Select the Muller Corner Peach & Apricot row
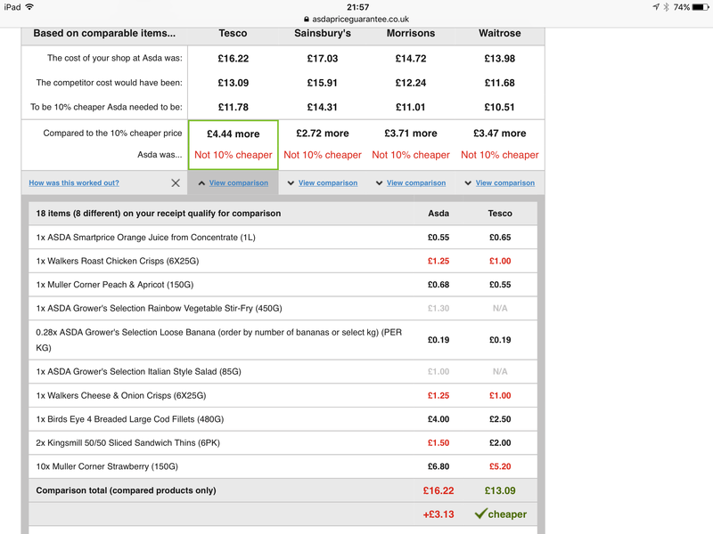 283,285
